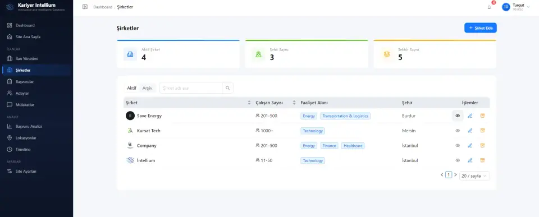The image size is (539, 217).
Task: Select page 1 in pagination
Action: coord(449,175)
